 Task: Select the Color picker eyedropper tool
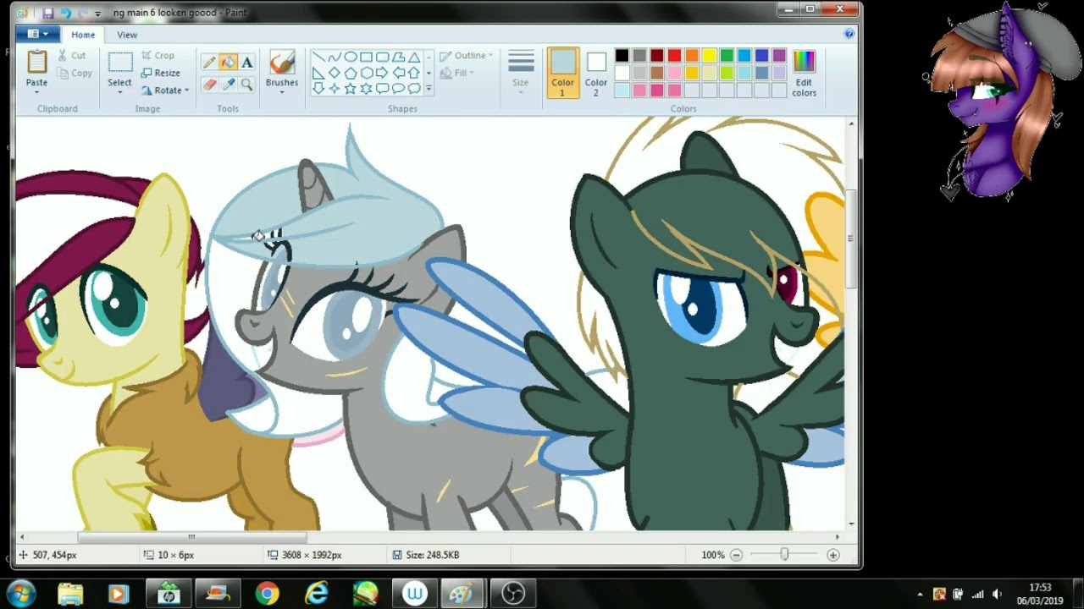228,85
